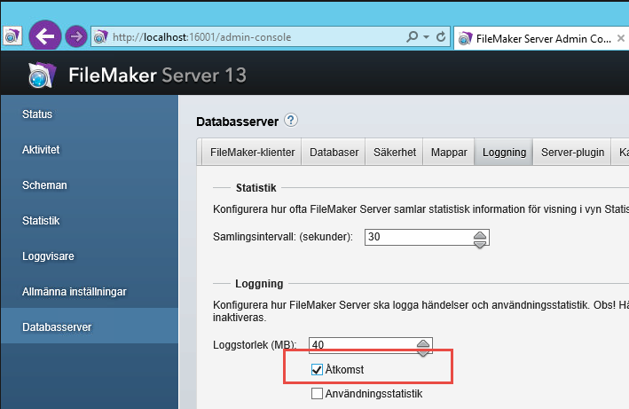Open Loggvisare in the sidebar

pyautogui.click(x=48, y=256)
